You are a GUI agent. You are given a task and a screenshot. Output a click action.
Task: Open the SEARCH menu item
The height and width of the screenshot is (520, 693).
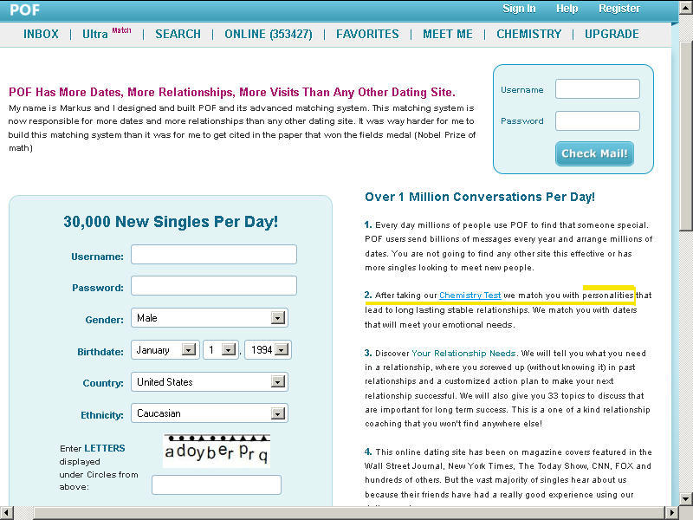[x=178, y=34]
